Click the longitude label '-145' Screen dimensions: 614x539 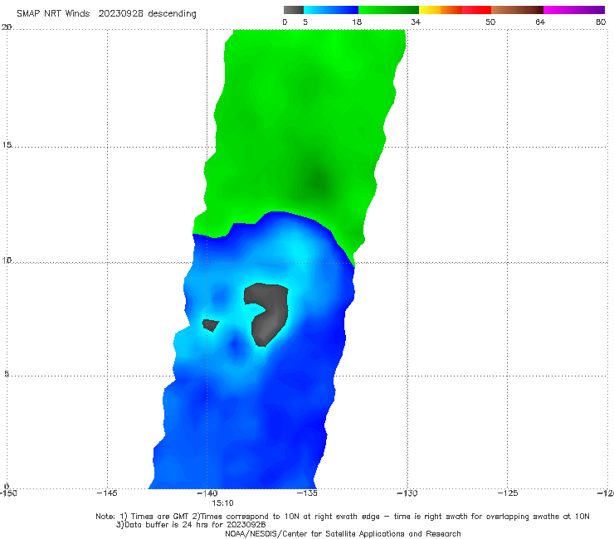[x=107, y=493]
